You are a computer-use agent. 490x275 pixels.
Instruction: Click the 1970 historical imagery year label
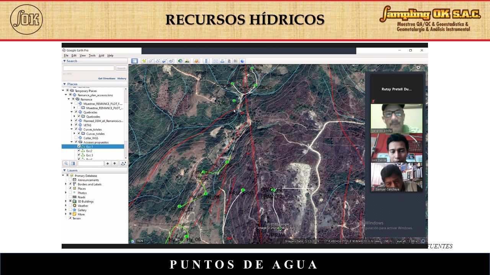140,241
